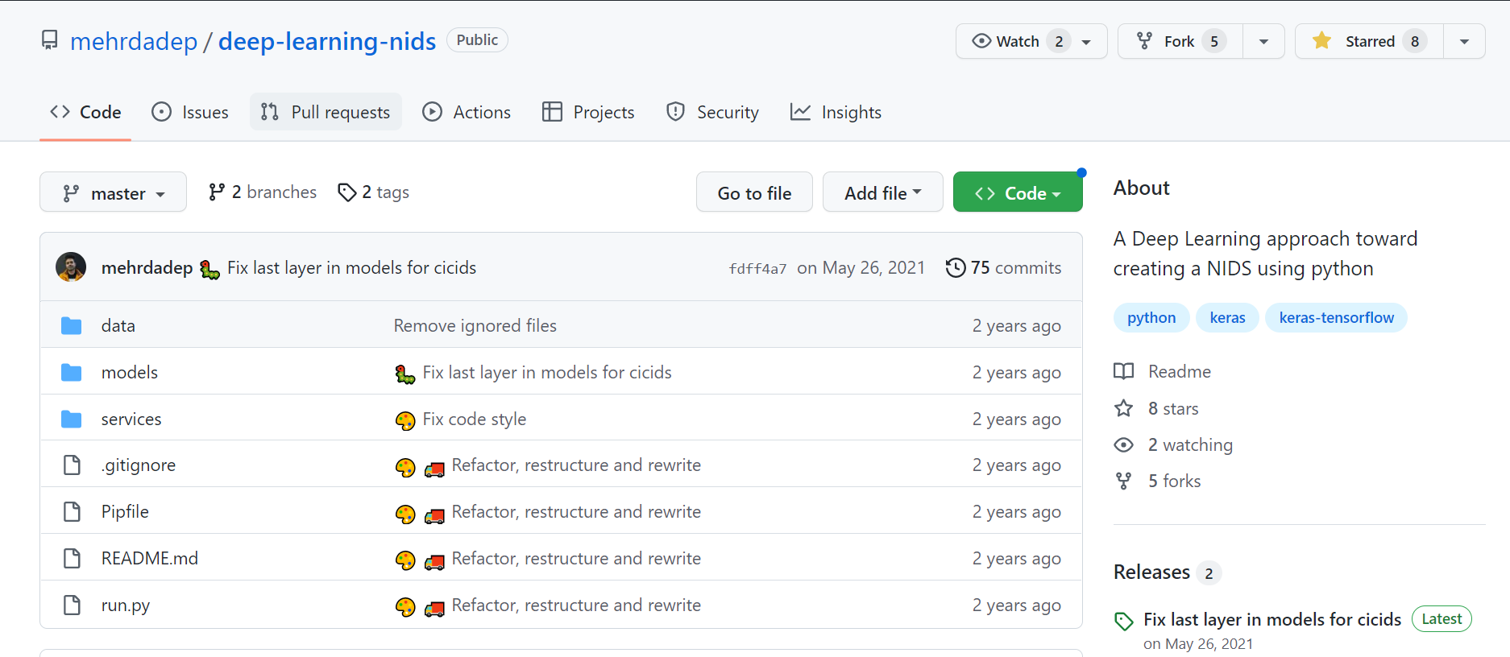Open commit hash fdff4a7
This screenshot has width=1510, height=657.
point(757,269)
